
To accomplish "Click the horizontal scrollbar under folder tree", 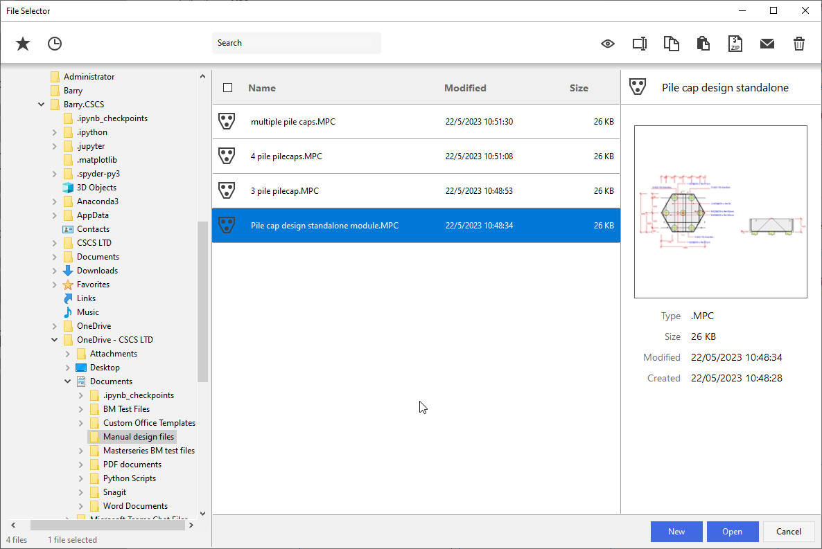I will [107, 525].
